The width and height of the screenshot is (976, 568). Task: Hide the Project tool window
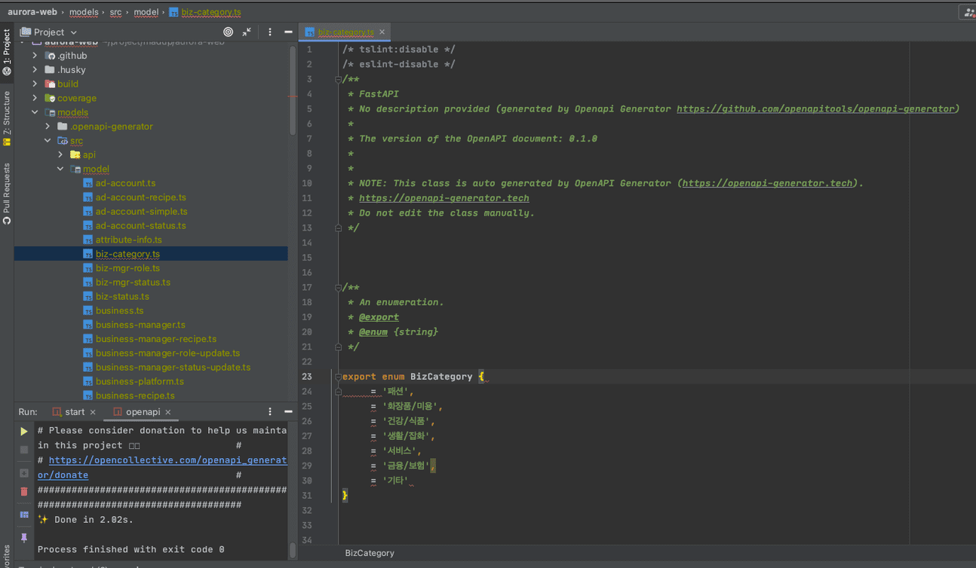tap(288, 32)
